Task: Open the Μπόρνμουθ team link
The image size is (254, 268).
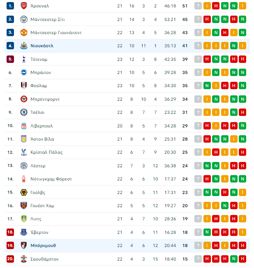Action: pyautogui.click(x=43, y=245)
